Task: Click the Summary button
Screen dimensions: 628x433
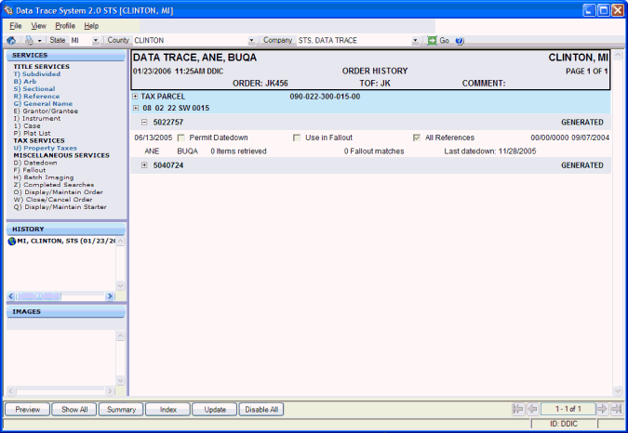Action: (x=121, y=410)
